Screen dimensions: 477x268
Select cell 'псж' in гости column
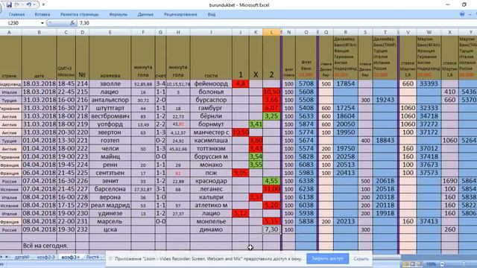[x=211, y=173]
